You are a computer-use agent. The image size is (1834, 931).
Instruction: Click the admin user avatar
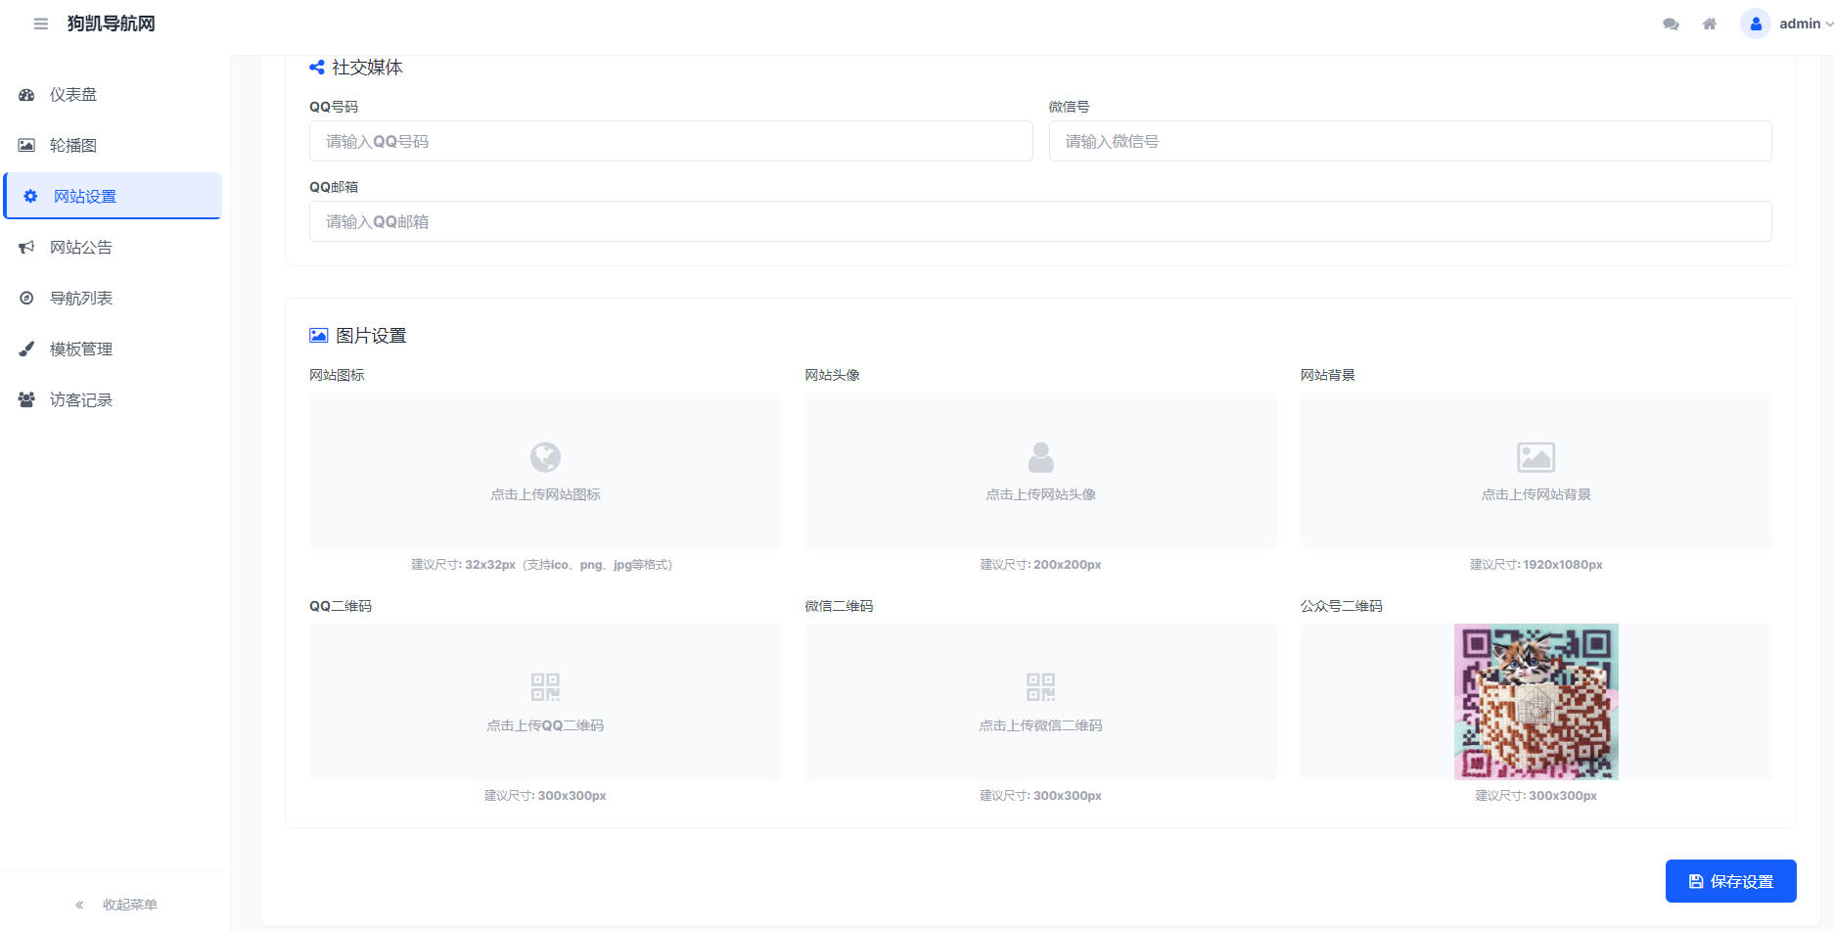pos(1756,23)
